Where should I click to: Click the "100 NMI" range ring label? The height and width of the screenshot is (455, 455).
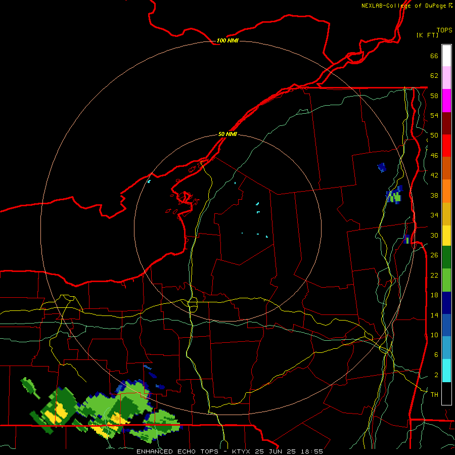point(227,40)
